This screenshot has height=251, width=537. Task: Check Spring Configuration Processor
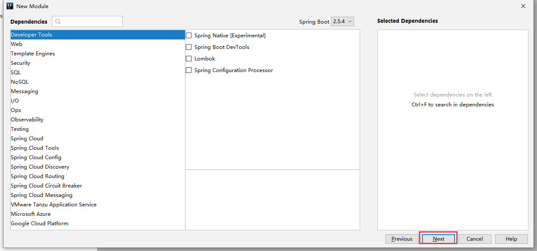click(x=188, y=70)
